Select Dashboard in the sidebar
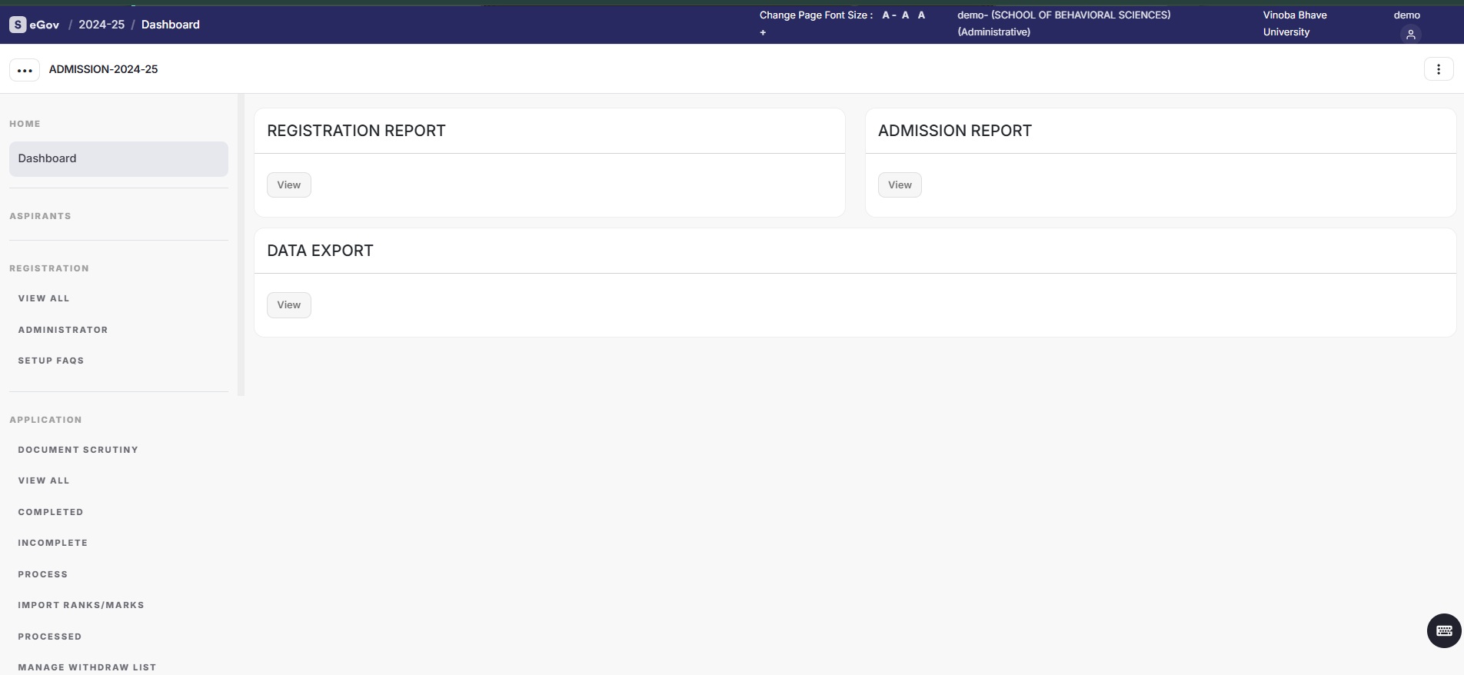The width and height of the screenshot is (1464, 675). click(x=118, y=158)
